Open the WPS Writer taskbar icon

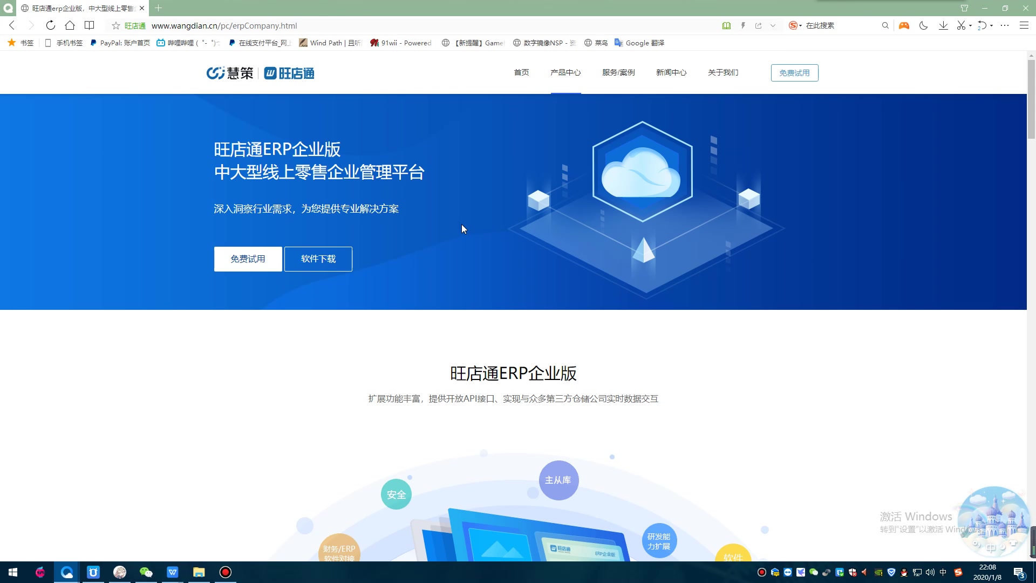click(173, 572)
